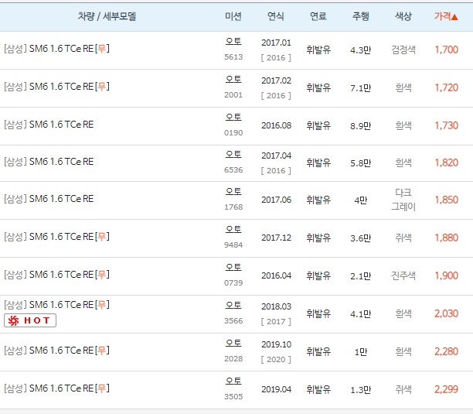Image resolution: width=473 pixels, height=414 pixels.
Task: Select the 1,700 price value
Action: click(x=446, y=50)
